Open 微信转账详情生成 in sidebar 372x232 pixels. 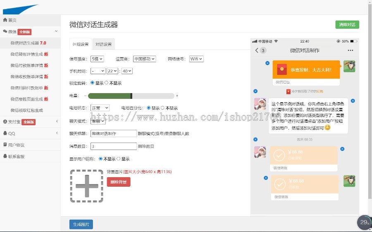[x=29, y=54]
